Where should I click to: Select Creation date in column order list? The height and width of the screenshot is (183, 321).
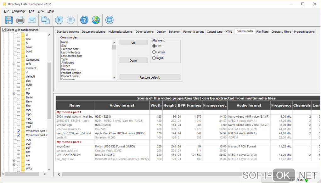pos(70,49)
